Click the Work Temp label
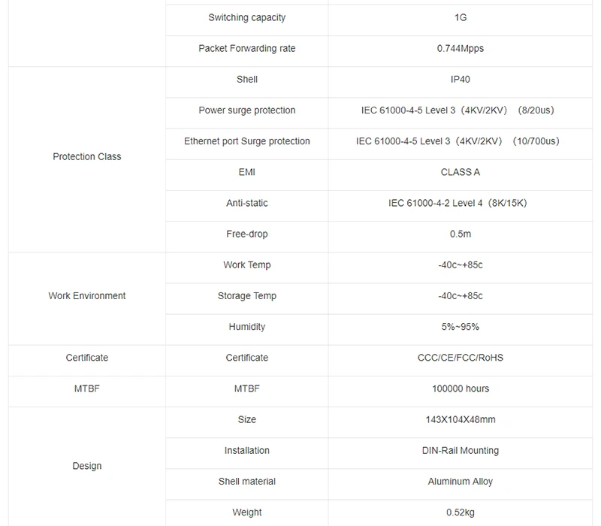The image size is (601, 526). [x=247, y=265]
